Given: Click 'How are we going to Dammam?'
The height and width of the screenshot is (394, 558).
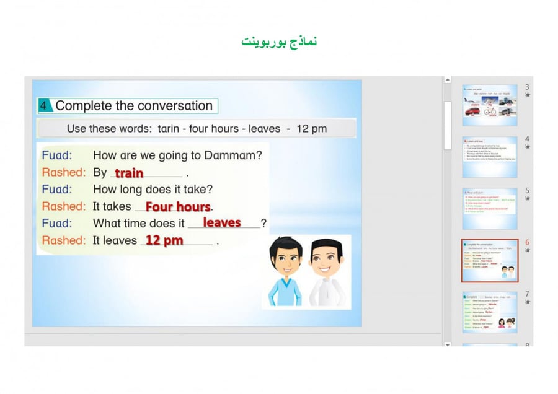Looking at the screenshot, I should (177, 155).
